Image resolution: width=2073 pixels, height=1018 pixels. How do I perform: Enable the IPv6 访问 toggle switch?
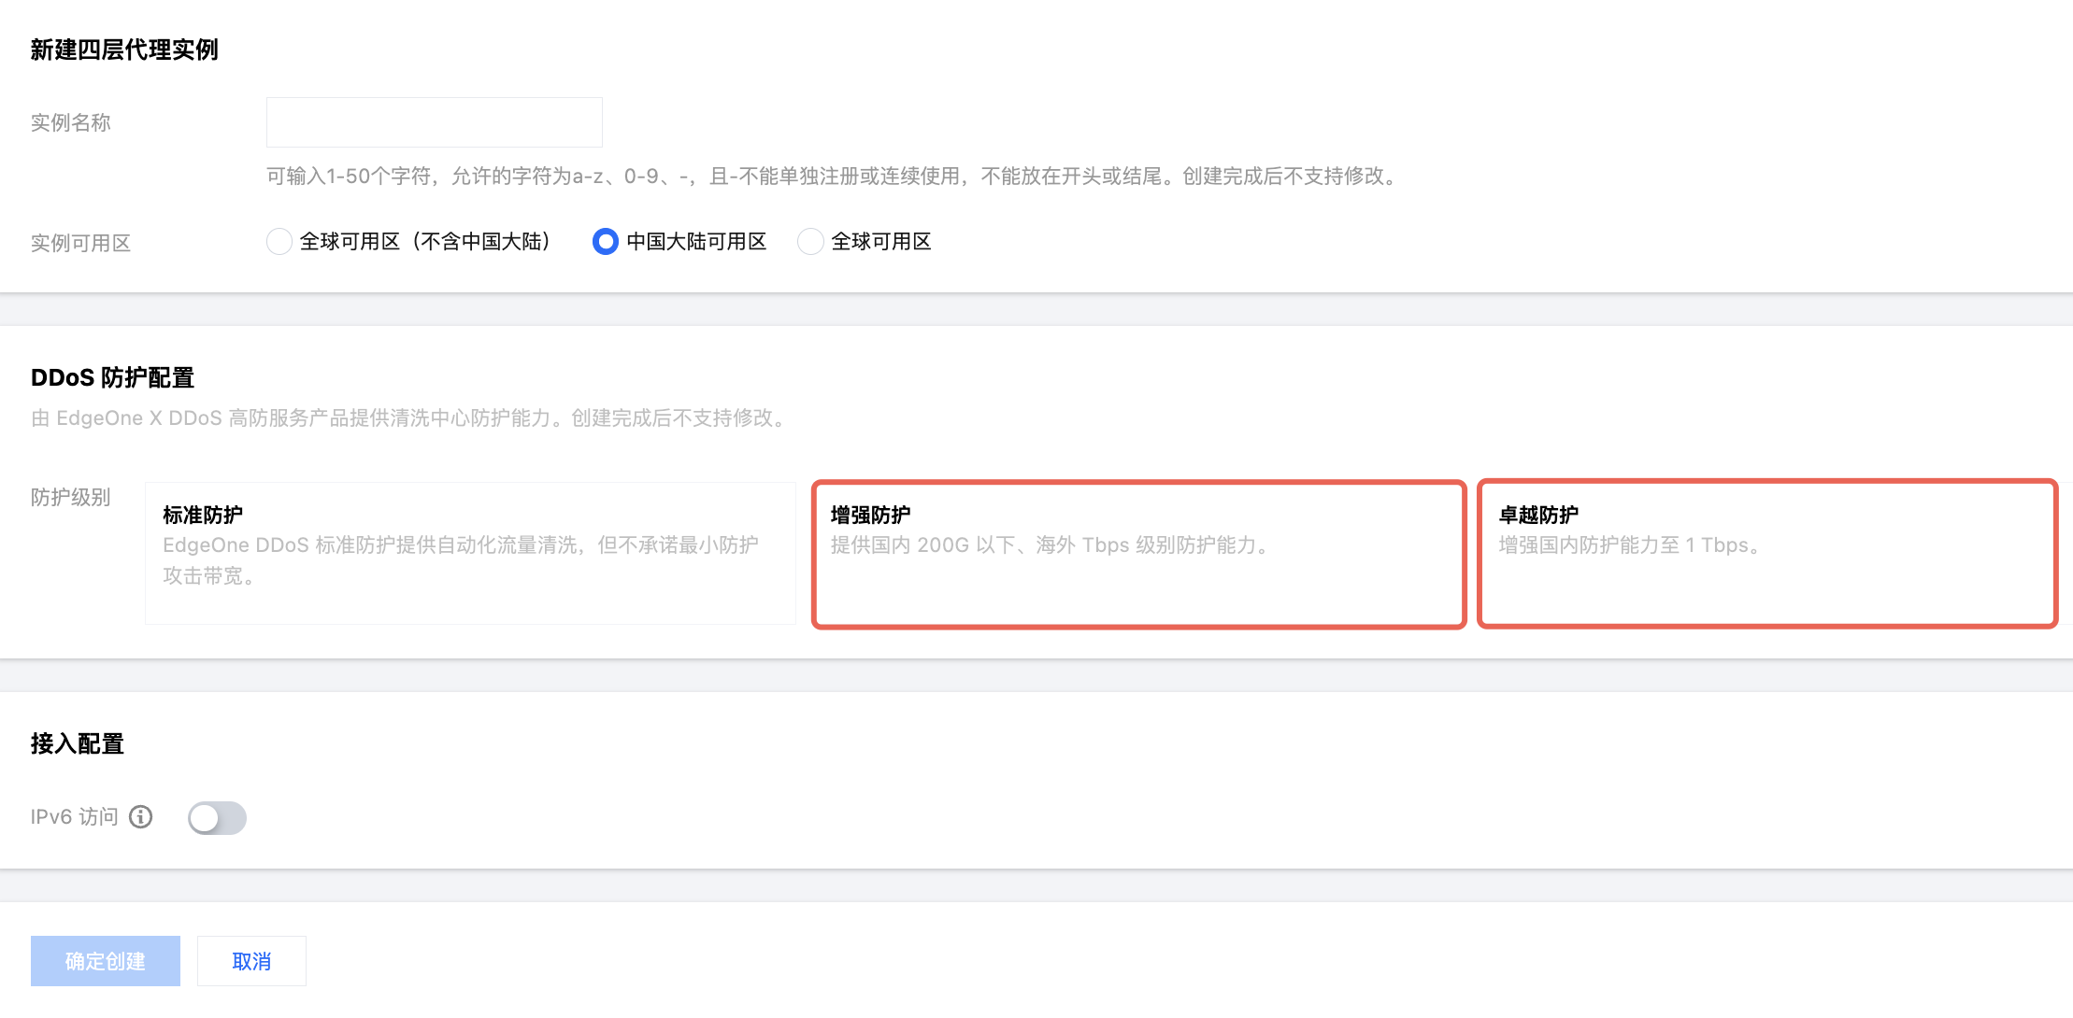click(217, 818)
